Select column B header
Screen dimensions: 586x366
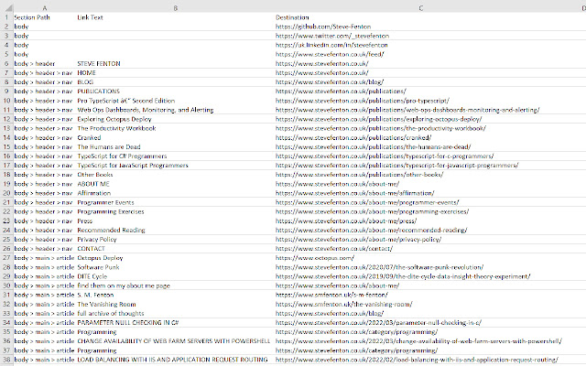coord(174,6)
